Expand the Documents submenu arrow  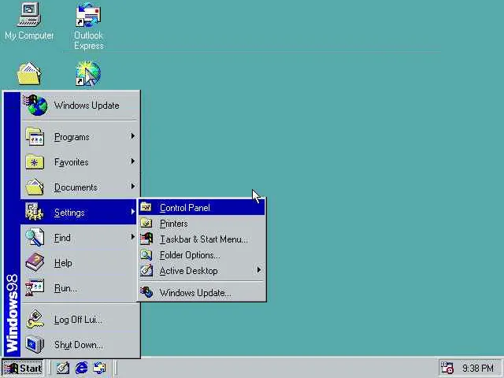(x=133, y=187)
